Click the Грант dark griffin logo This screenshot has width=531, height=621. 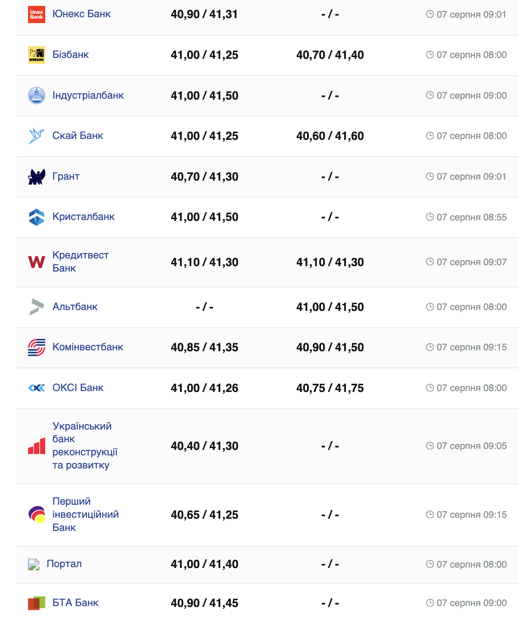click(37, 177)
